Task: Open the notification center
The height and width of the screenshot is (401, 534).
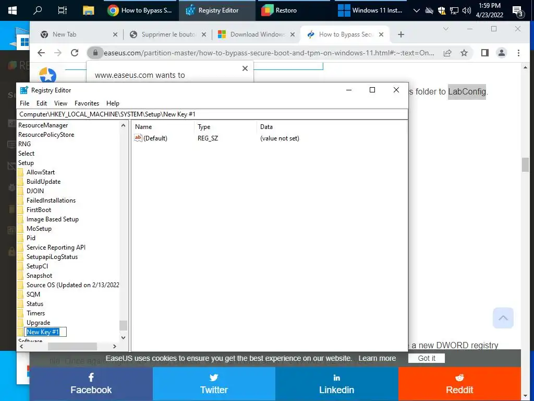Action: click(x=518, y=11)
